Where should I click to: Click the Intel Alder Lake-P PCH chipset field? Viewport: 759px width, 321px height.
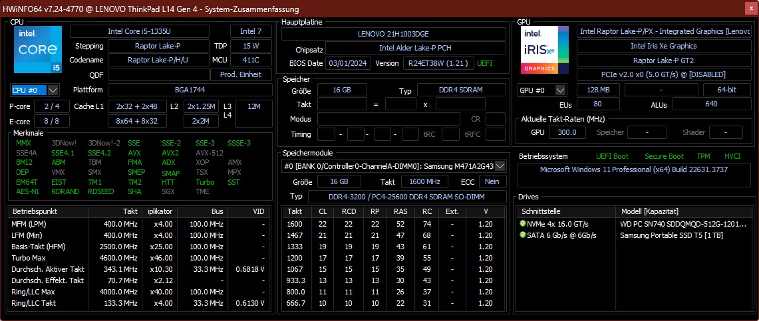pos(416,49)
